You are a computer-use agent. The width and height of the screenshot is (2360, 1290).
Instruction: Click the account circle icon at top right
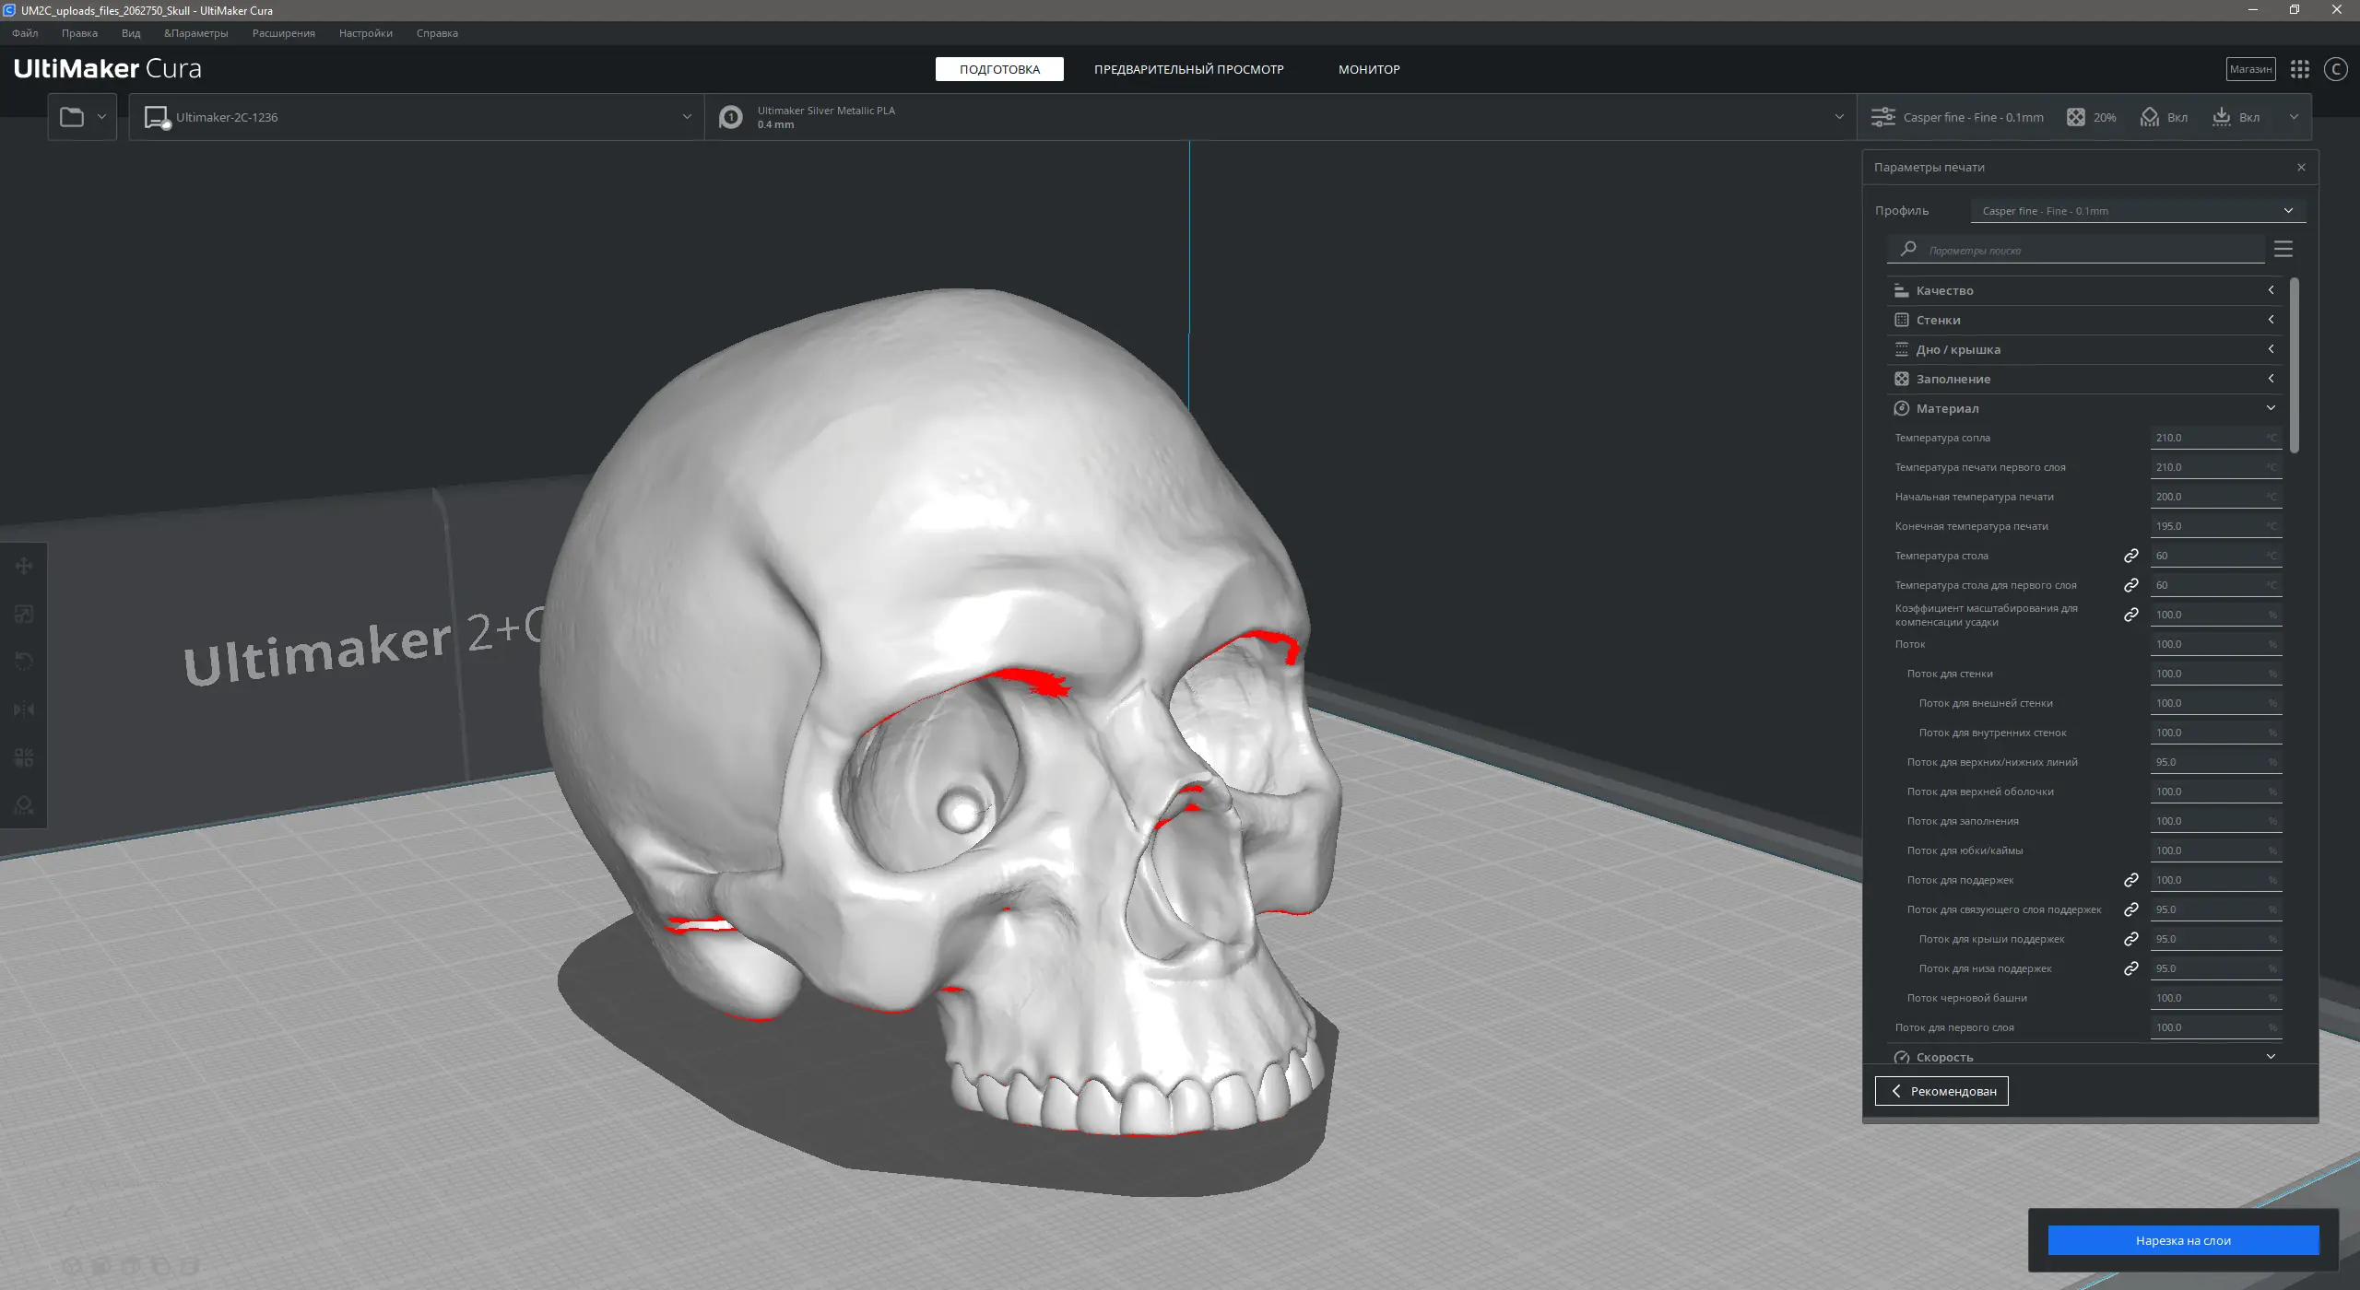point(2335,69)
